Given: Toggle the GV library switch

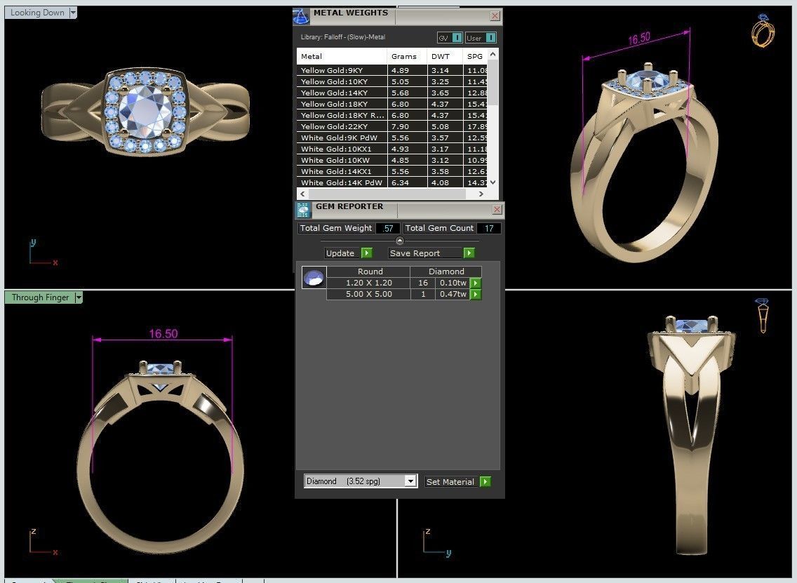Looking at the screenshot, I should pyautogui.click(x=450, y=38).
